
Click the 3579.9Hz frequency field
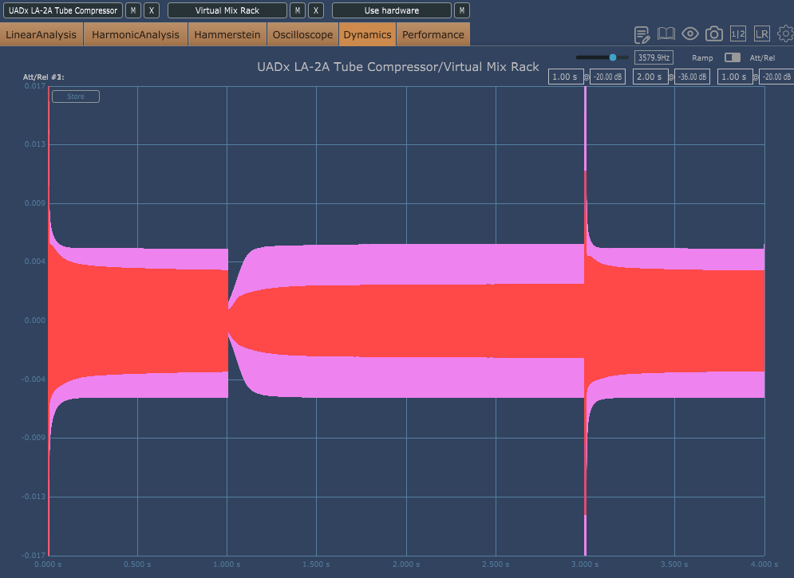(654, 57)
